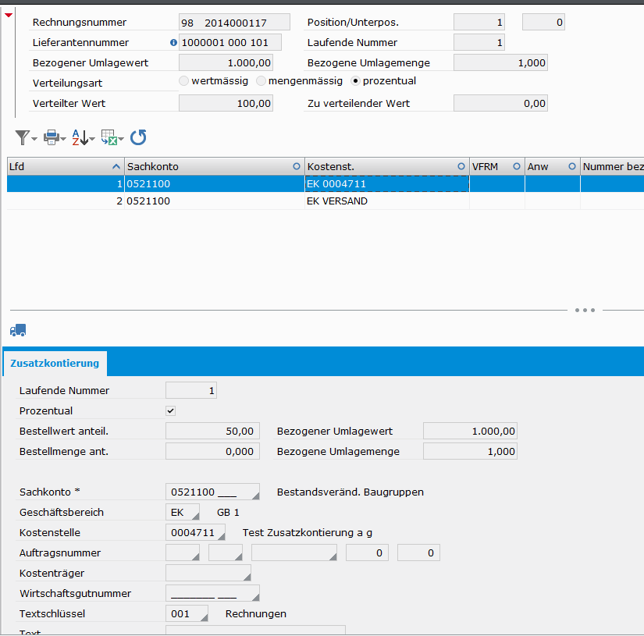Select the row with Kostenstelle EK 0004711

click(326, 184)
